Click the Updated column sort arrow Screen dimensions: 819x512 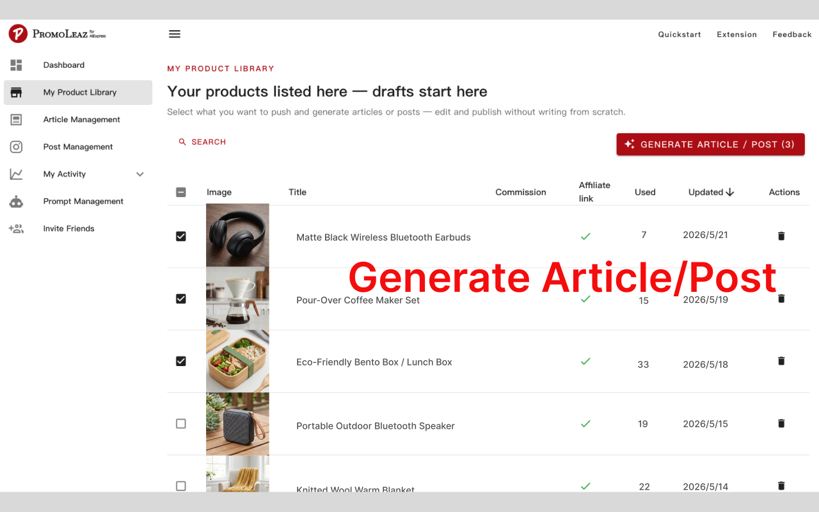[x=730, y=192]
